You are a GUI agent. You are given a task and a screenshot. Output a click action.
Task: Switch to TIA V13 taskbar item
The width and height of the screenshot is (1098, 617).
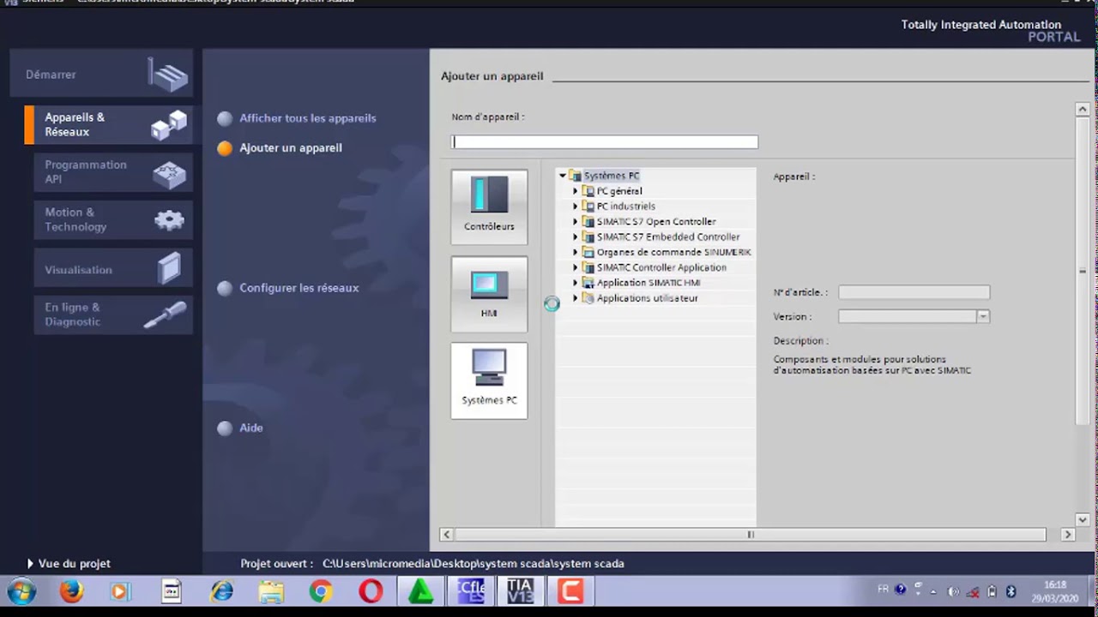521,591
